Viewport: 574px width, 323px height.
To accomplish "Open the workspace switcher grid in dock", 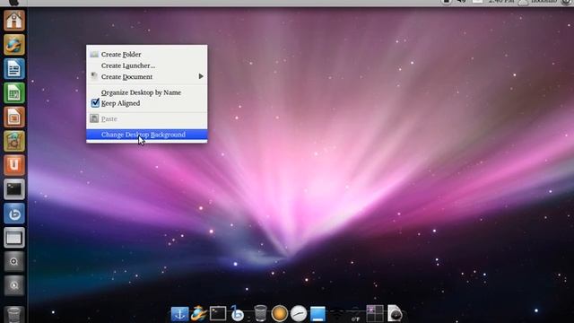I will click(375, 313).
